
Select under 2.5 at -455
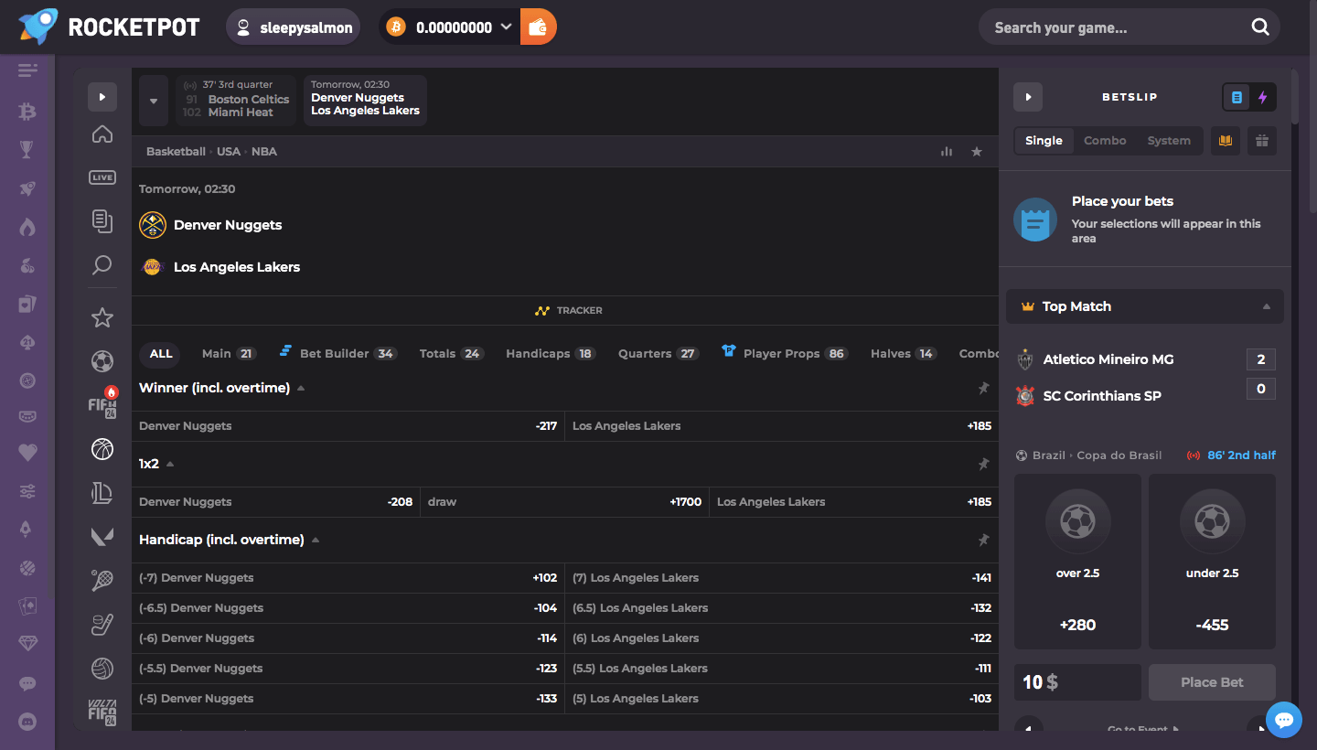(1212, 562)
